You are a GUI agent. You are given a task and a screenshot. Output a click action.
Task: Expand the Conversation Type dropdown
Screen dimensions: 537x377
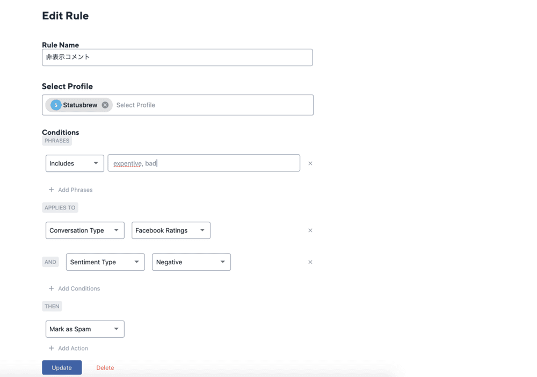click(85, 230)
